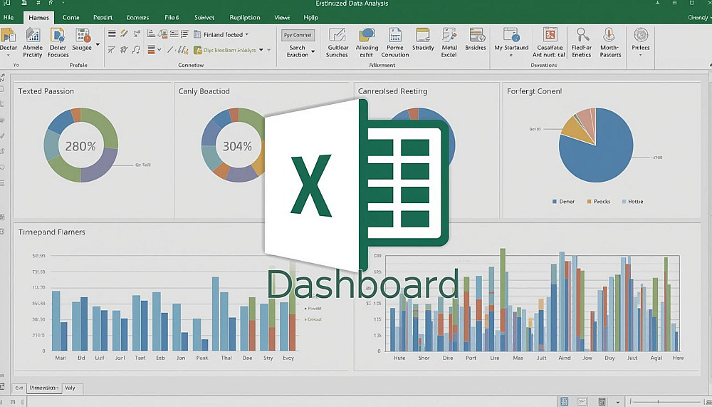Open the border lines dropdown arrow
Viewport: 712px width, 407px height.
pyautogui.click(x=159, y=50)
